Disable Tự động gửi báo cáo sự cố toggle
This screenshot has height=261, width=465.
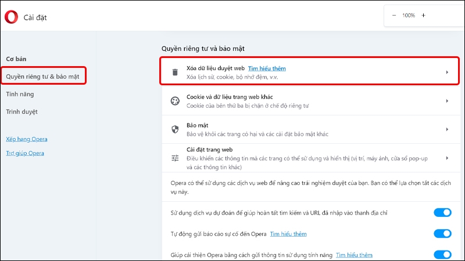coord(442,234)
